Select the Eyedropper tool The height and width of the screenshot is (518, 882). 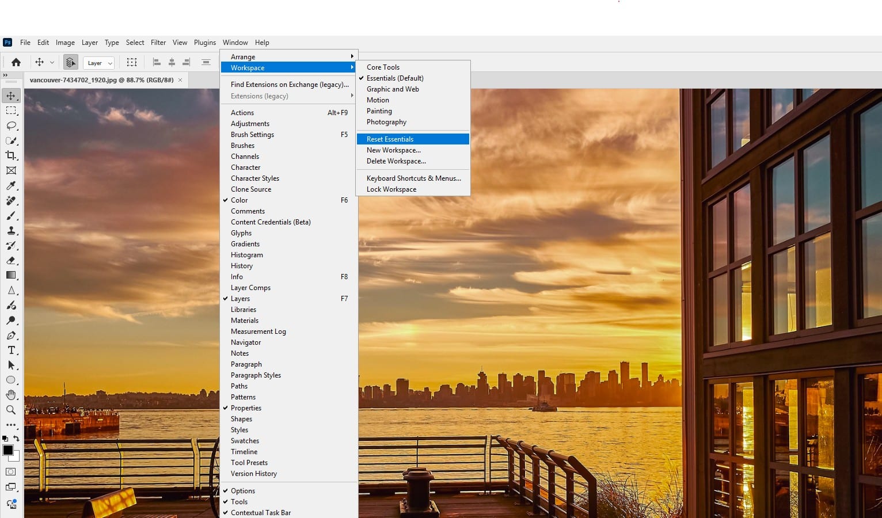click(x=11, y=185)
